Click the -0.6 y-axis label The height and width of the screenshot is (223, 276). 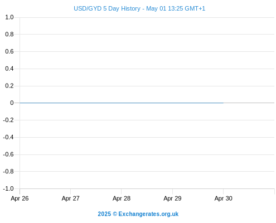[x=8, y=154]
